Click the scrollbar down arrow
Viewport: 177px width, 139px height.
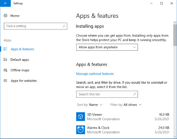175,137
